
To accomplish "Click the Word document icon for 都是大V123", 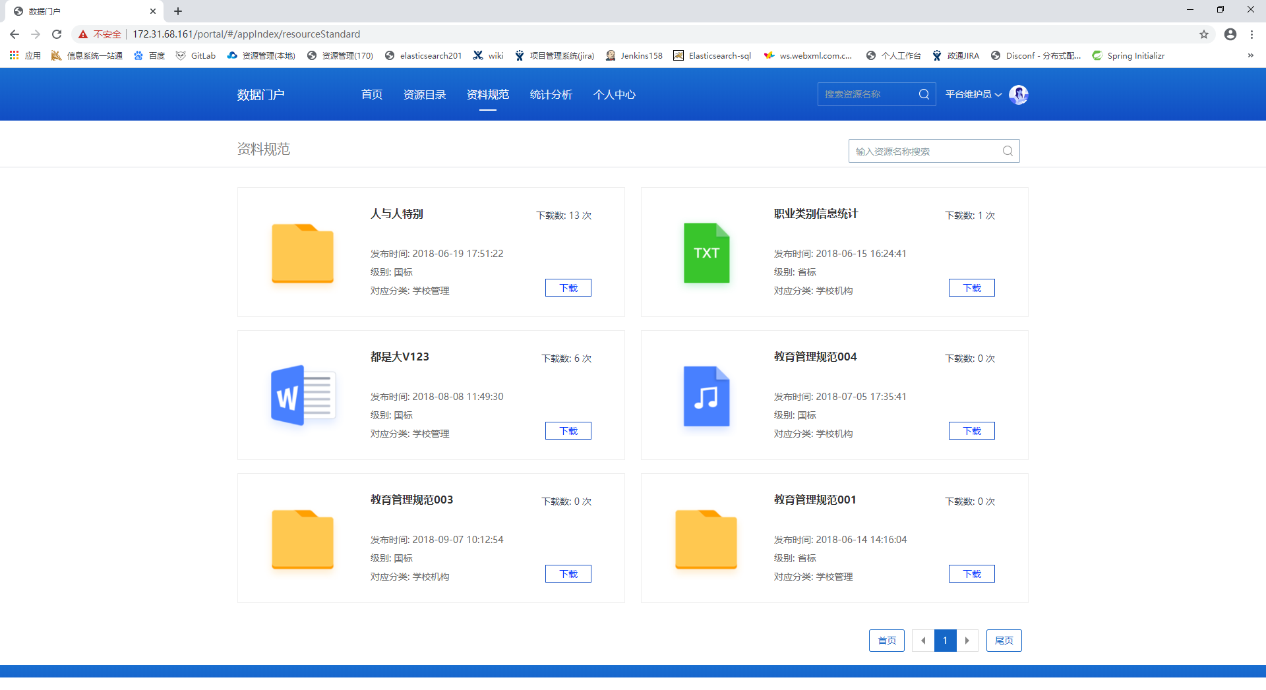I will [303, 395].
